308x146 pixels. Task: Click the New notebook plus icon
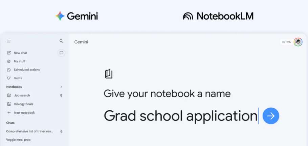pyautogui.click(x=9, y=113)
